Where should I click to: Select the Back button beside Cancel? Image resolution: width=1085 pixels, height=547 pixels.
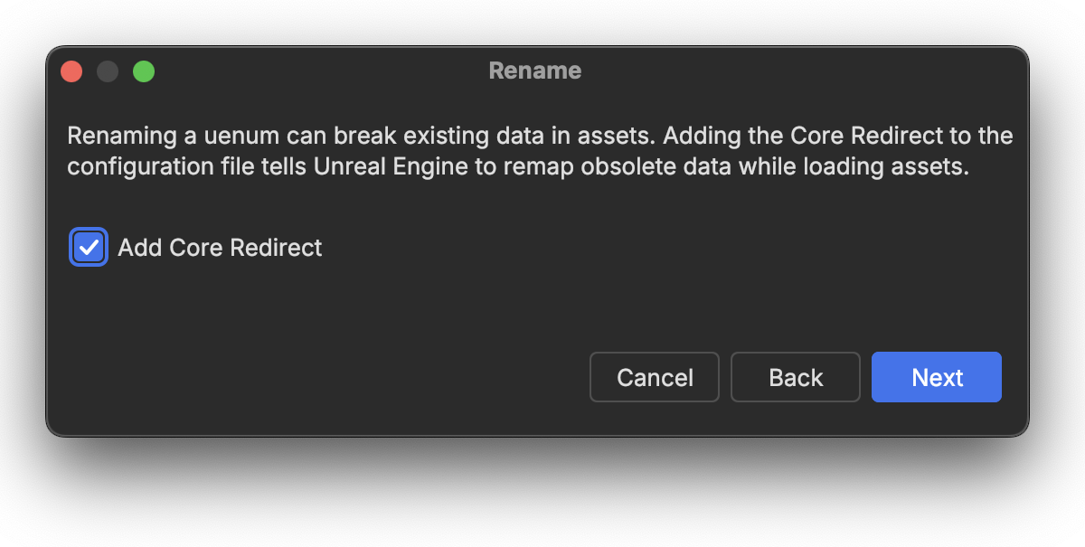[796, 377]
